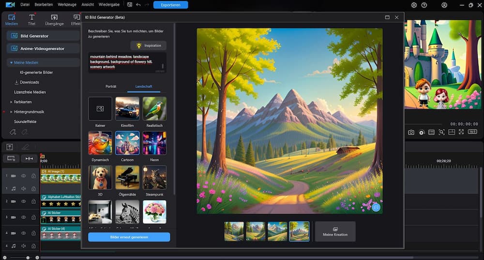
Task: Click the blue icon on generated image corner
Action: (x=376, y=207)
